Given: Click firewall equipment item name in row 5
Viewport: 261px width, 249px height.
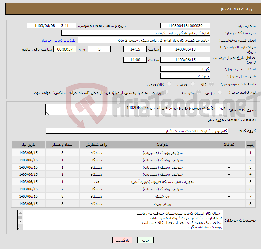Looking at the screenshot, I should click(x=162, y=182).
